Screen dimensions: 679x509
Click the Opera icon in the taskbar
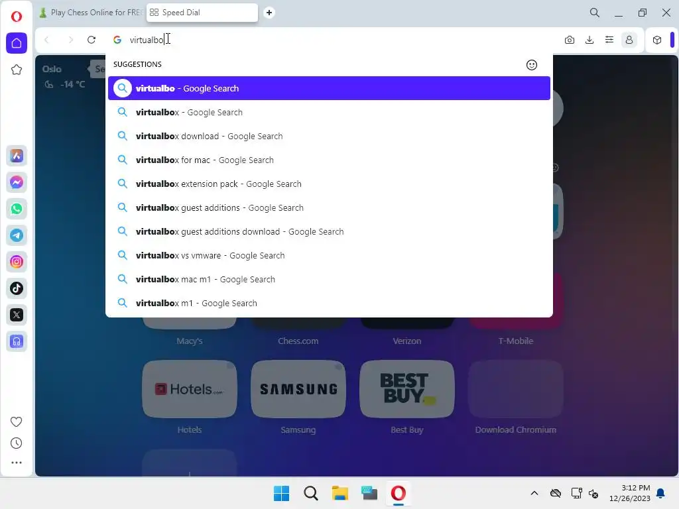[x=399, y=493]
